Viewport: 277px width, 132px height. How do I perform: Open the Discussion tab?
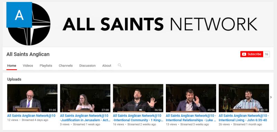point(88,65)
